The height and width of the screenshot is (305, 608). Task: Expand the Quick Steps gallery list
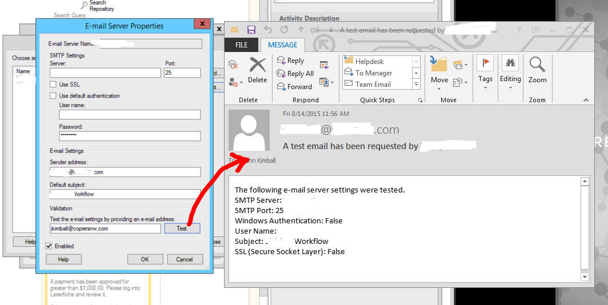tap(416, 85)
